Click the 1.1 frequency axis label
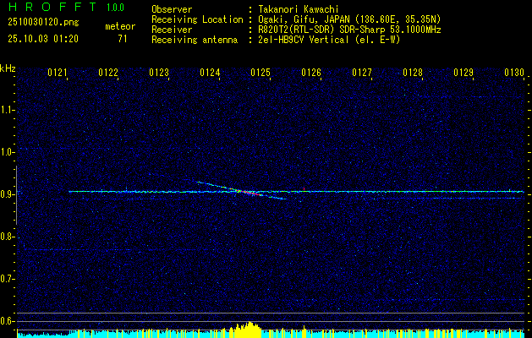Screen dimensions: 532x338 (x=8, y=110)
